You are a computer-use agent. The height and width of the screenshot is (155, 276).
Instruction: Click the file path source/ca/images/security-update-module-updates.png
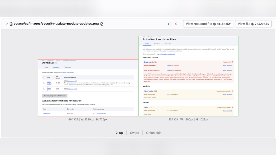point(56,24)
